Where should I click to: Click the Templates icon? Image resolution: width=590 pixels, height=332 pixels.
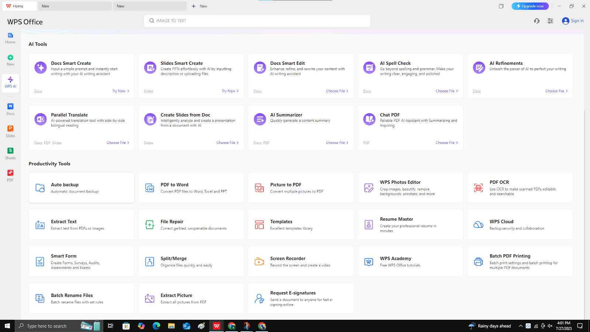pyautogui.click(x=259, y=225)
